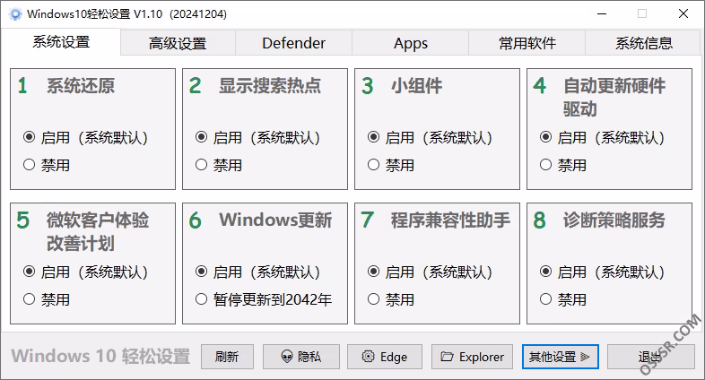This screenshot has height=380, width=705.
Task: Select 暂停更新到2042年 radio option
Action: click(x=202, y=299)
